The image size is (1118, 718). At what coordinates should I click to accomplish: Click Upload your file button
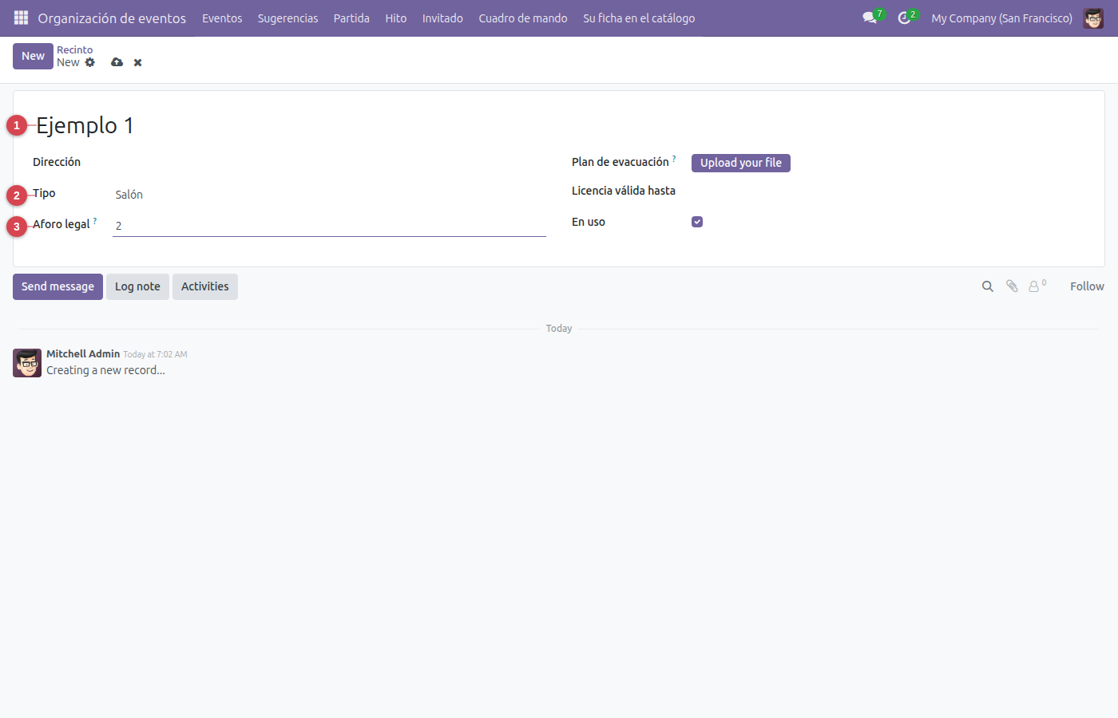click(741, 163)
